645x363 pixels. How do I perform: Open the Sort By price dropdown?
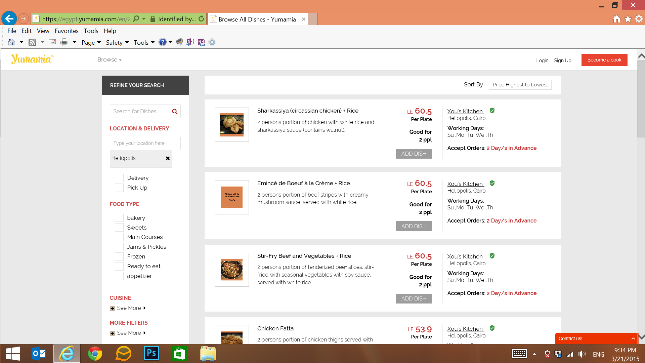[x=520, y=85]
